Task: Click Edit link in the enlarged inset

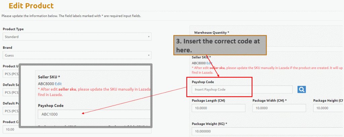Action: pyautogui.click(x=58, y=84)
